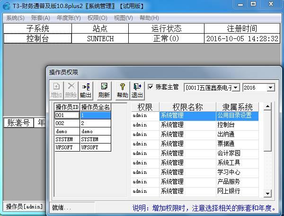Click the 删除 (Delete) toolbar icon
284x216 pixels.
coord(71,90)
